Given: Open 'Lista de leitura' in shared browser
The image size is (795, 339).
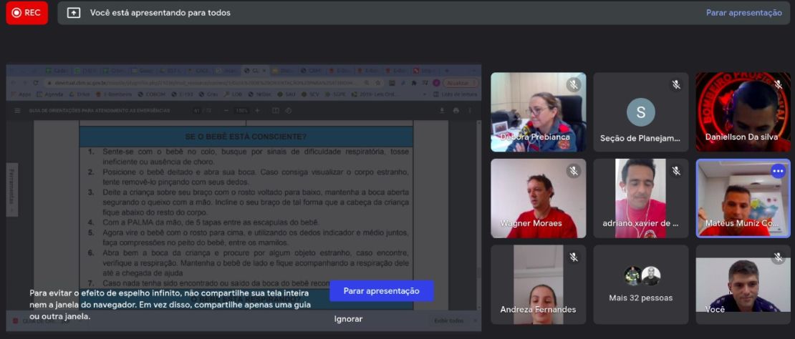Looking at the screenshot, I should 455,94.
